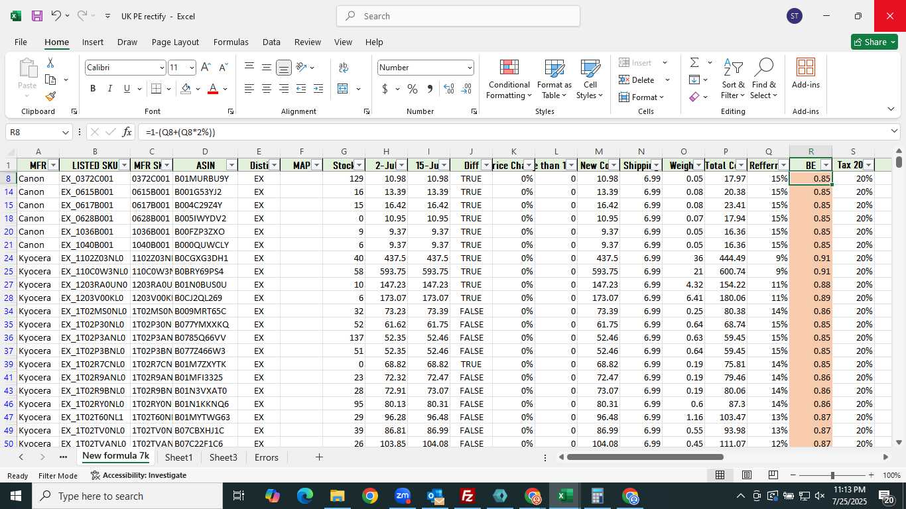Screen dimensions: 906x509
Task: Open FileZilla from the taskbar
Action: click(x=468, y=496)
